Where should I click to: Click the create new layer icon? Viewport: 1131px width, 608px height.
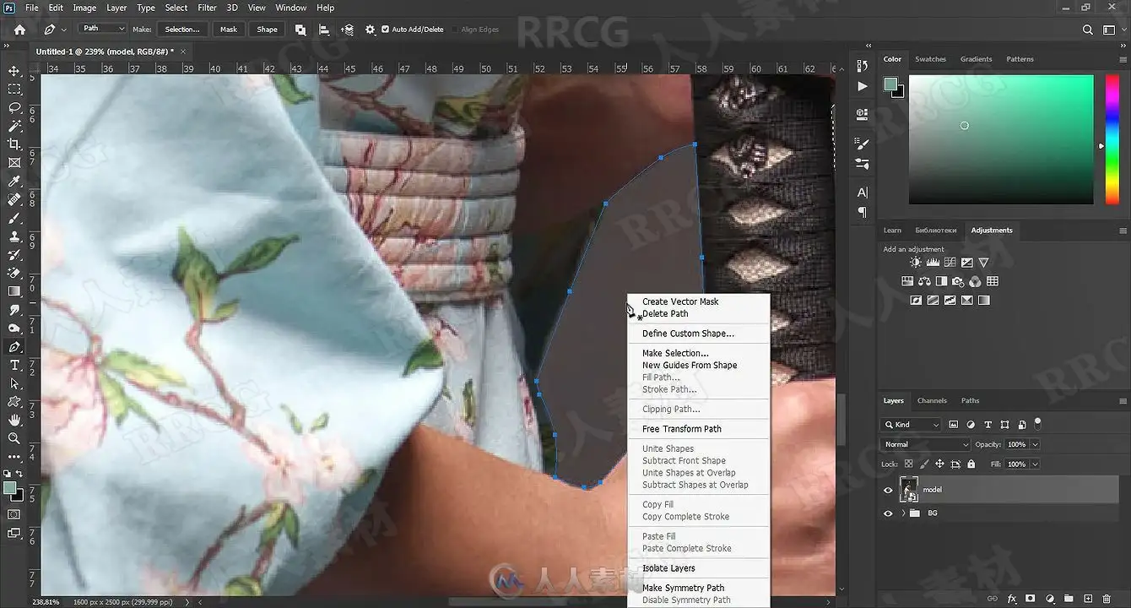[1088, 599]
